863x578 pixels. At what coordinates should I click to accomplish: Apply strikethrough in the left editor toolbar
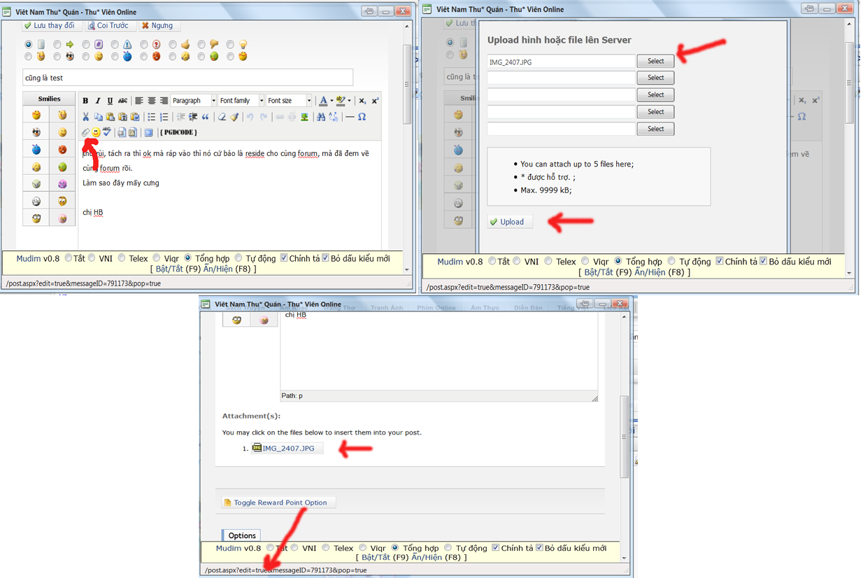122,101
